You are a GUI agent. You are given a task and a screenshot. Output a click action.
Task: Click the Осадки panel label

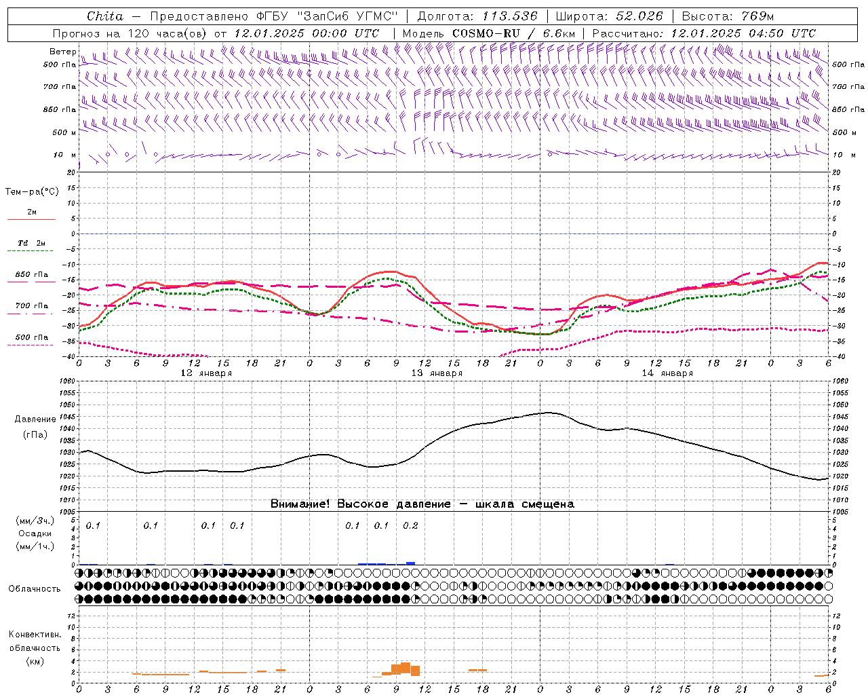click(35, 533)
